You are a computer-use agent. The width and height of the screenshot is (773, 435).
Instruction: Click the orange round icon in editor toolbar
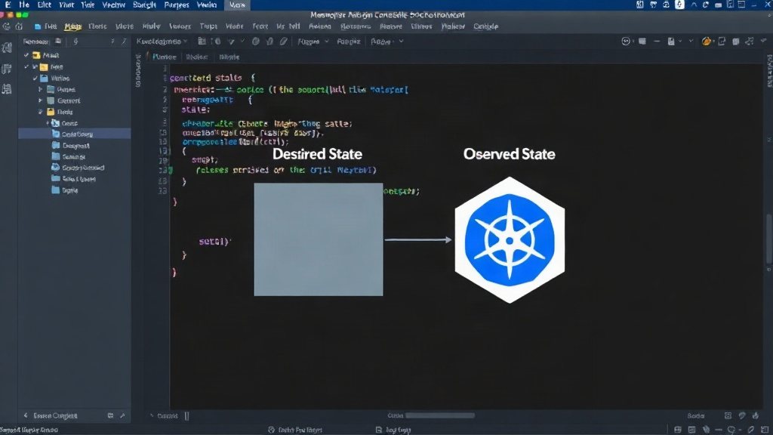pos(707,42)
